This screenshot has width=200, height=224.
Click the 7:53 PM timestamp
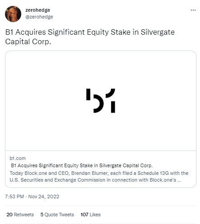(14, 197)
